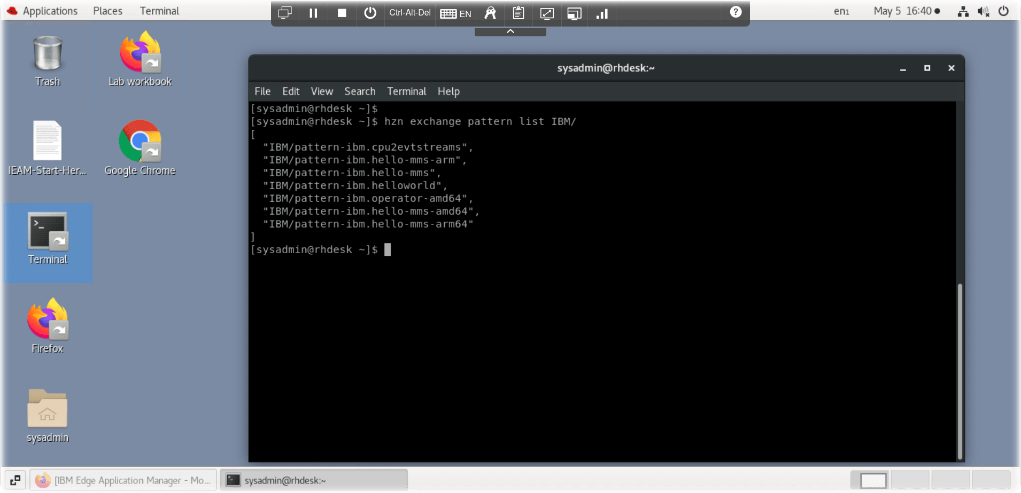Viewport: 1021px width, 493px height.
Task: Minimize the terminal window
Action: tap(903, 68)
